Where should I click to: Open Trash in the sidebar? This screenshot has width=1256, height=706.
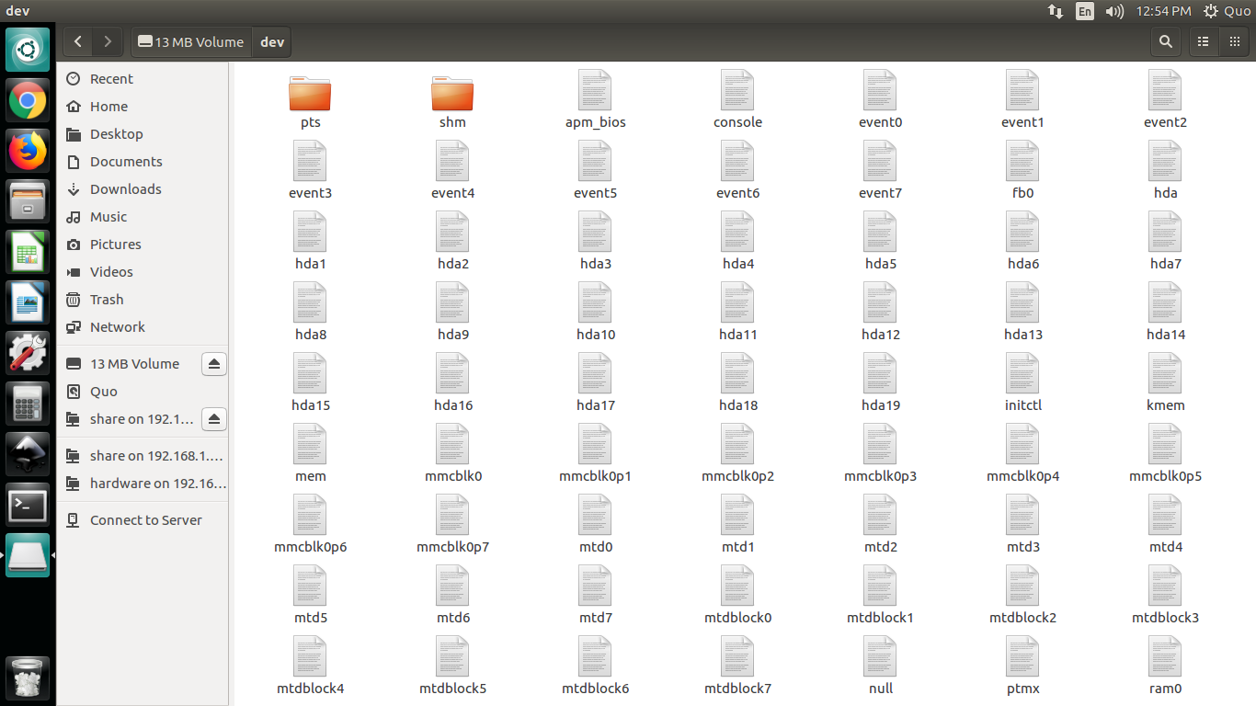point(107,300)
